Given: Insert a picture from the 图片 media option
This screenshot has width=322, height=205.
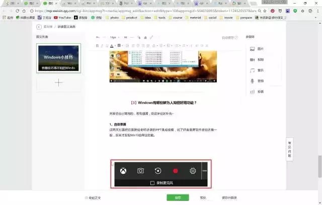Looking at the screenshot, I should 257,49.
